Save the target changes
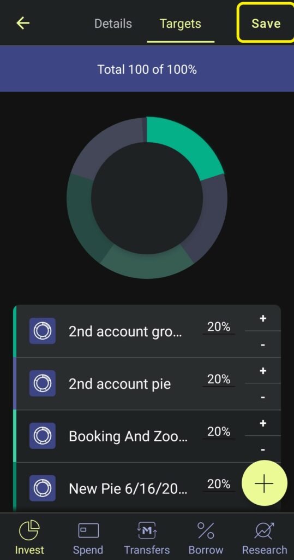 [x=266, y=23]
